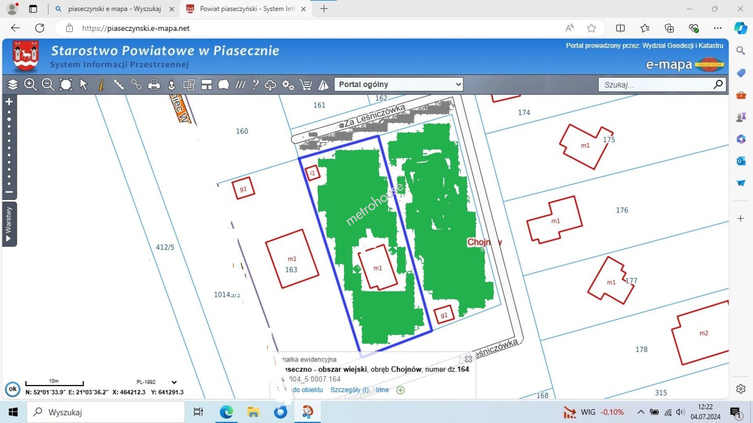Open the Portal ogólny dropdown
753x423 pixels.
pos(398,84)
